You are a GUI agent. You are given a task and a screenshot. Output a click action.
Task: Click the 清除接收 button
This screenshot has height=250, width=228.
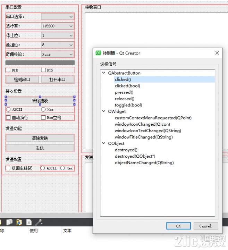40,101
